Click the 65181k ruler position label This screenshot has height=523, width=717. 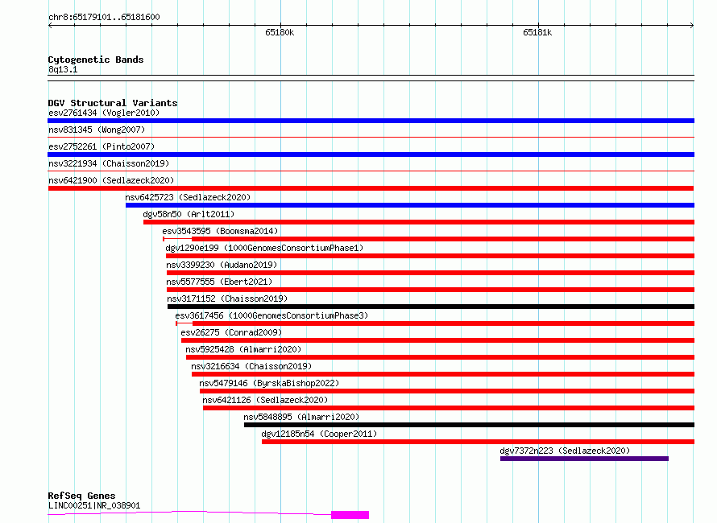pos(537,32)
